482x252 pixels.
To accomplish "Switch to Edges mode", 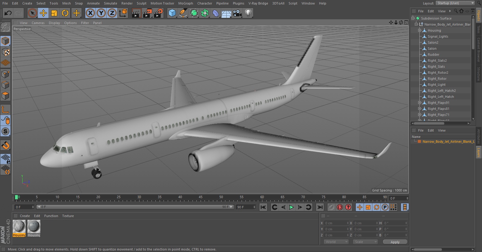I will (x=5, y=85).
